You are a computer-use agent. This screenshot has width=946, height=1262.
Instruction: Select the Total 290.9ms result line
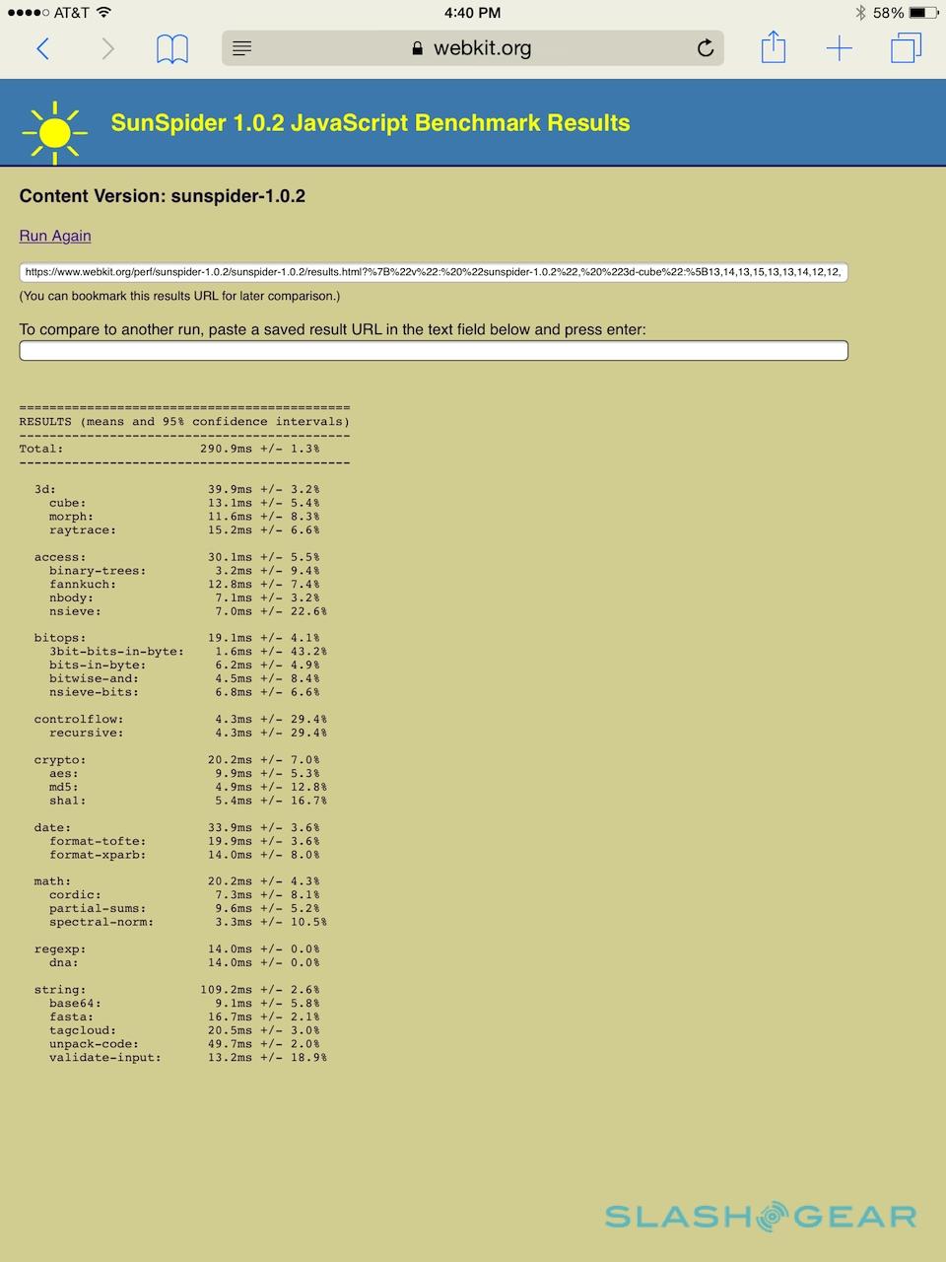click(169, 449)
